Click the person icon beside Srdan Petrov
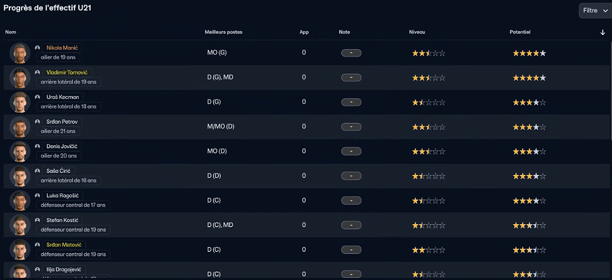612x280 pixels. [38, 121]
